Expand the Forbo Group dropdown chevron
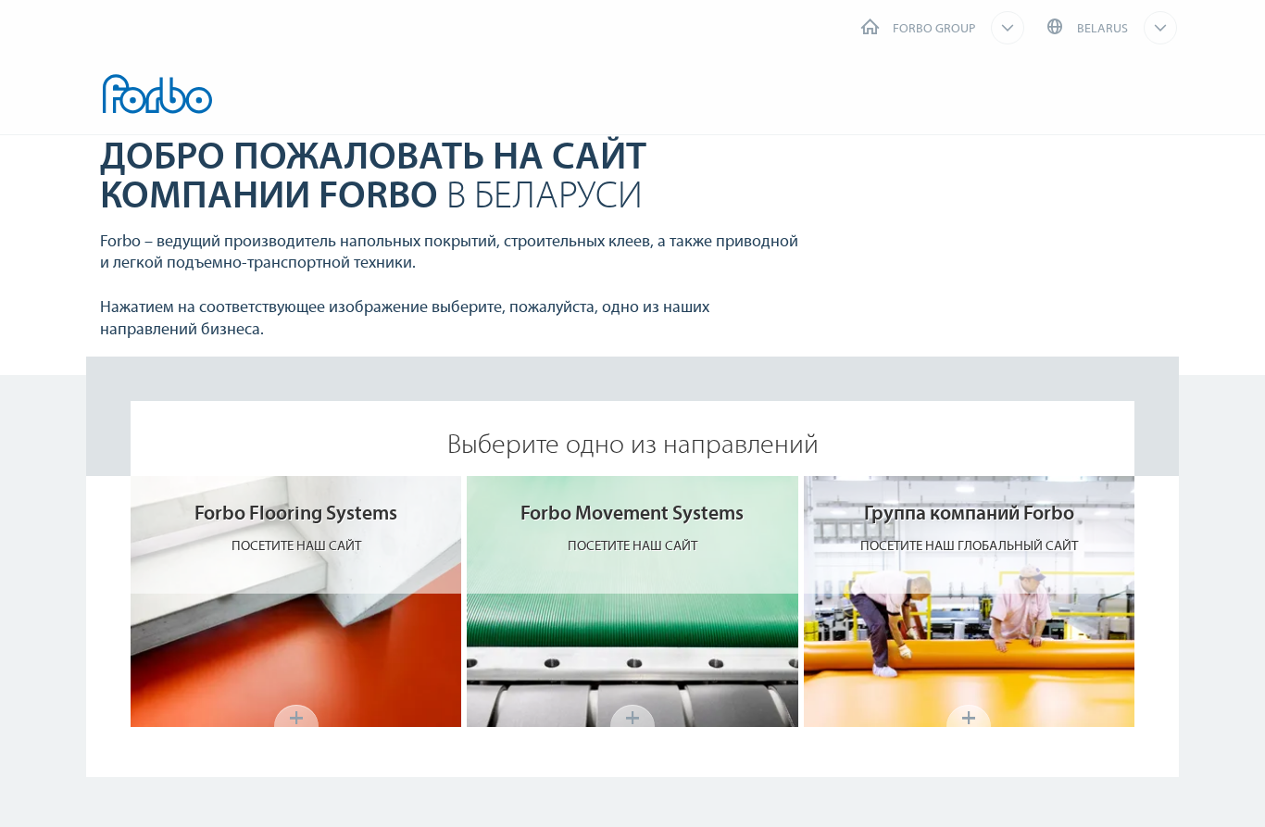The width and height of the screenshot is (1265, 827). click(x=1008, y=28)
